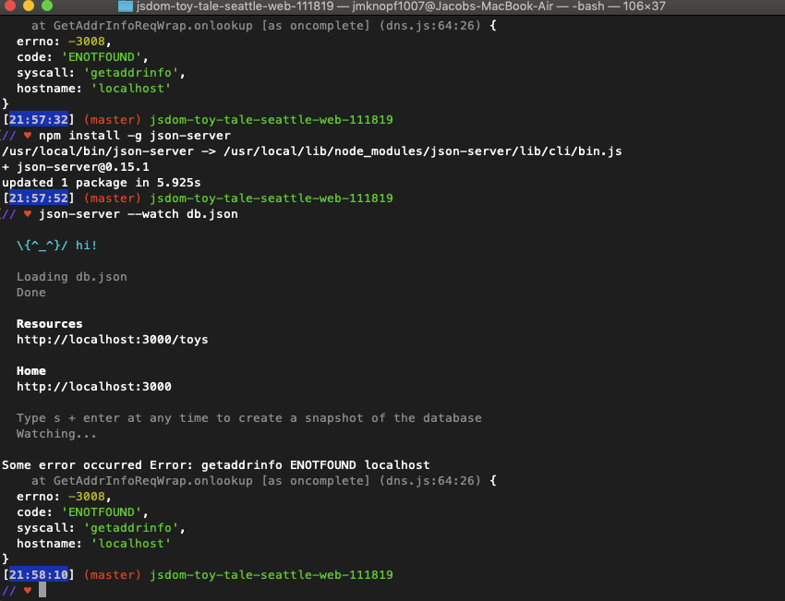Click the red close window button

pos(10,6)
